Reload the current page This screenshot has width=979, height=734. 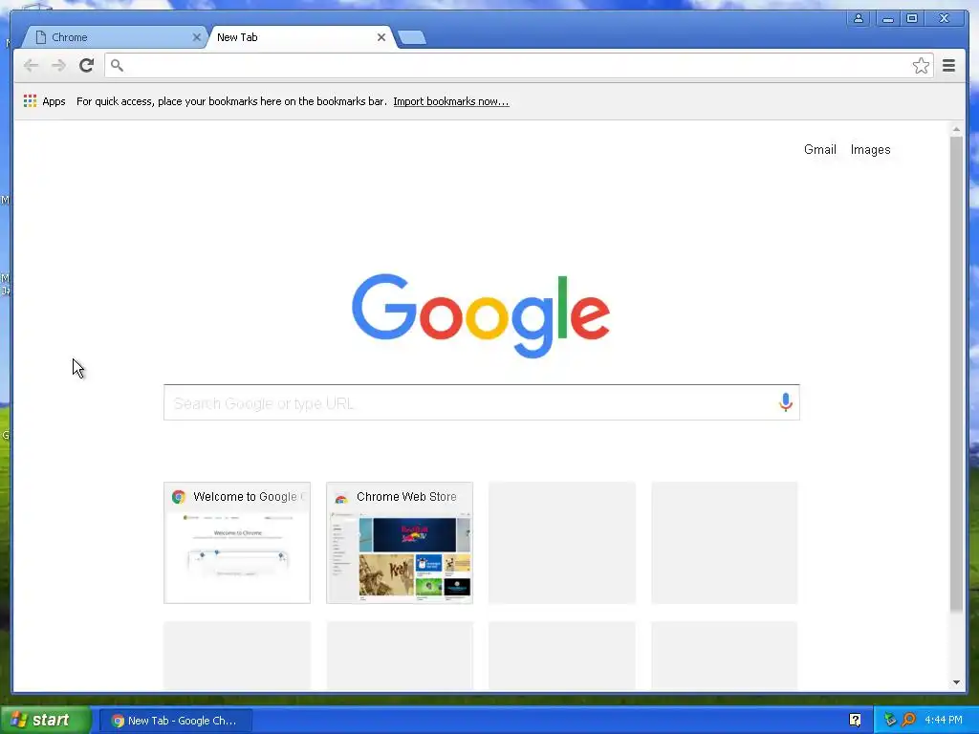(87, 65)
